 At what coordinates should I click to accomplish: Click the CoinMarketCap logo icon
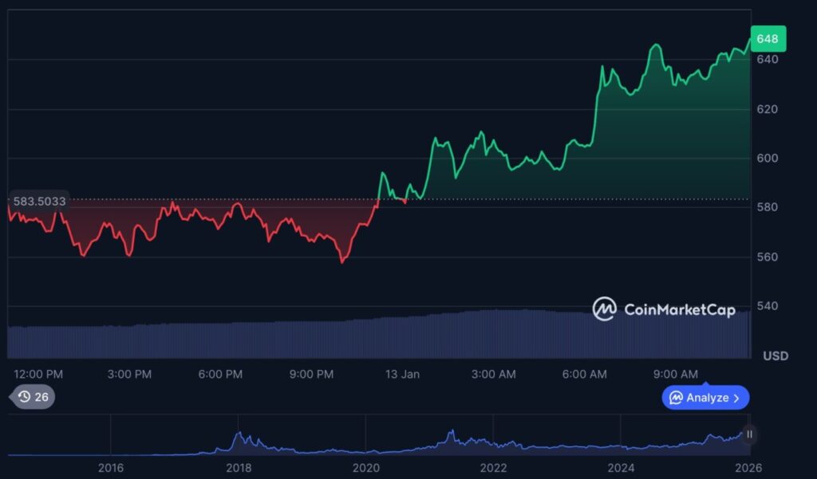(604, 309)
